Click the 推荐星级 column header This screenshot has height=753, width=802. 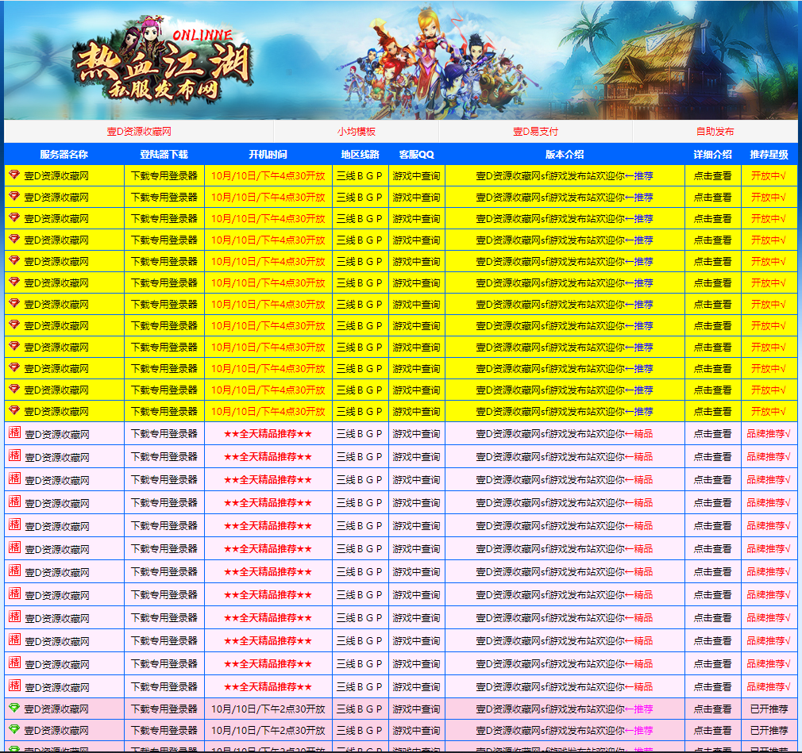[x=769, y=155]
